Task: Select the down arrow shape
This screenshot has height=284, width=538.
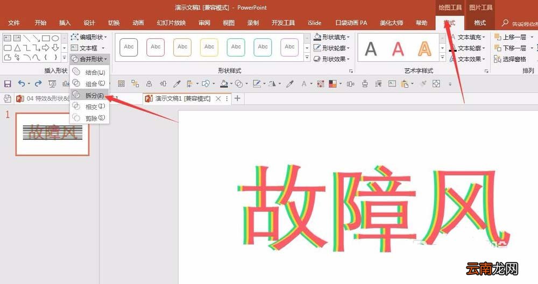Action: point(55,48)
